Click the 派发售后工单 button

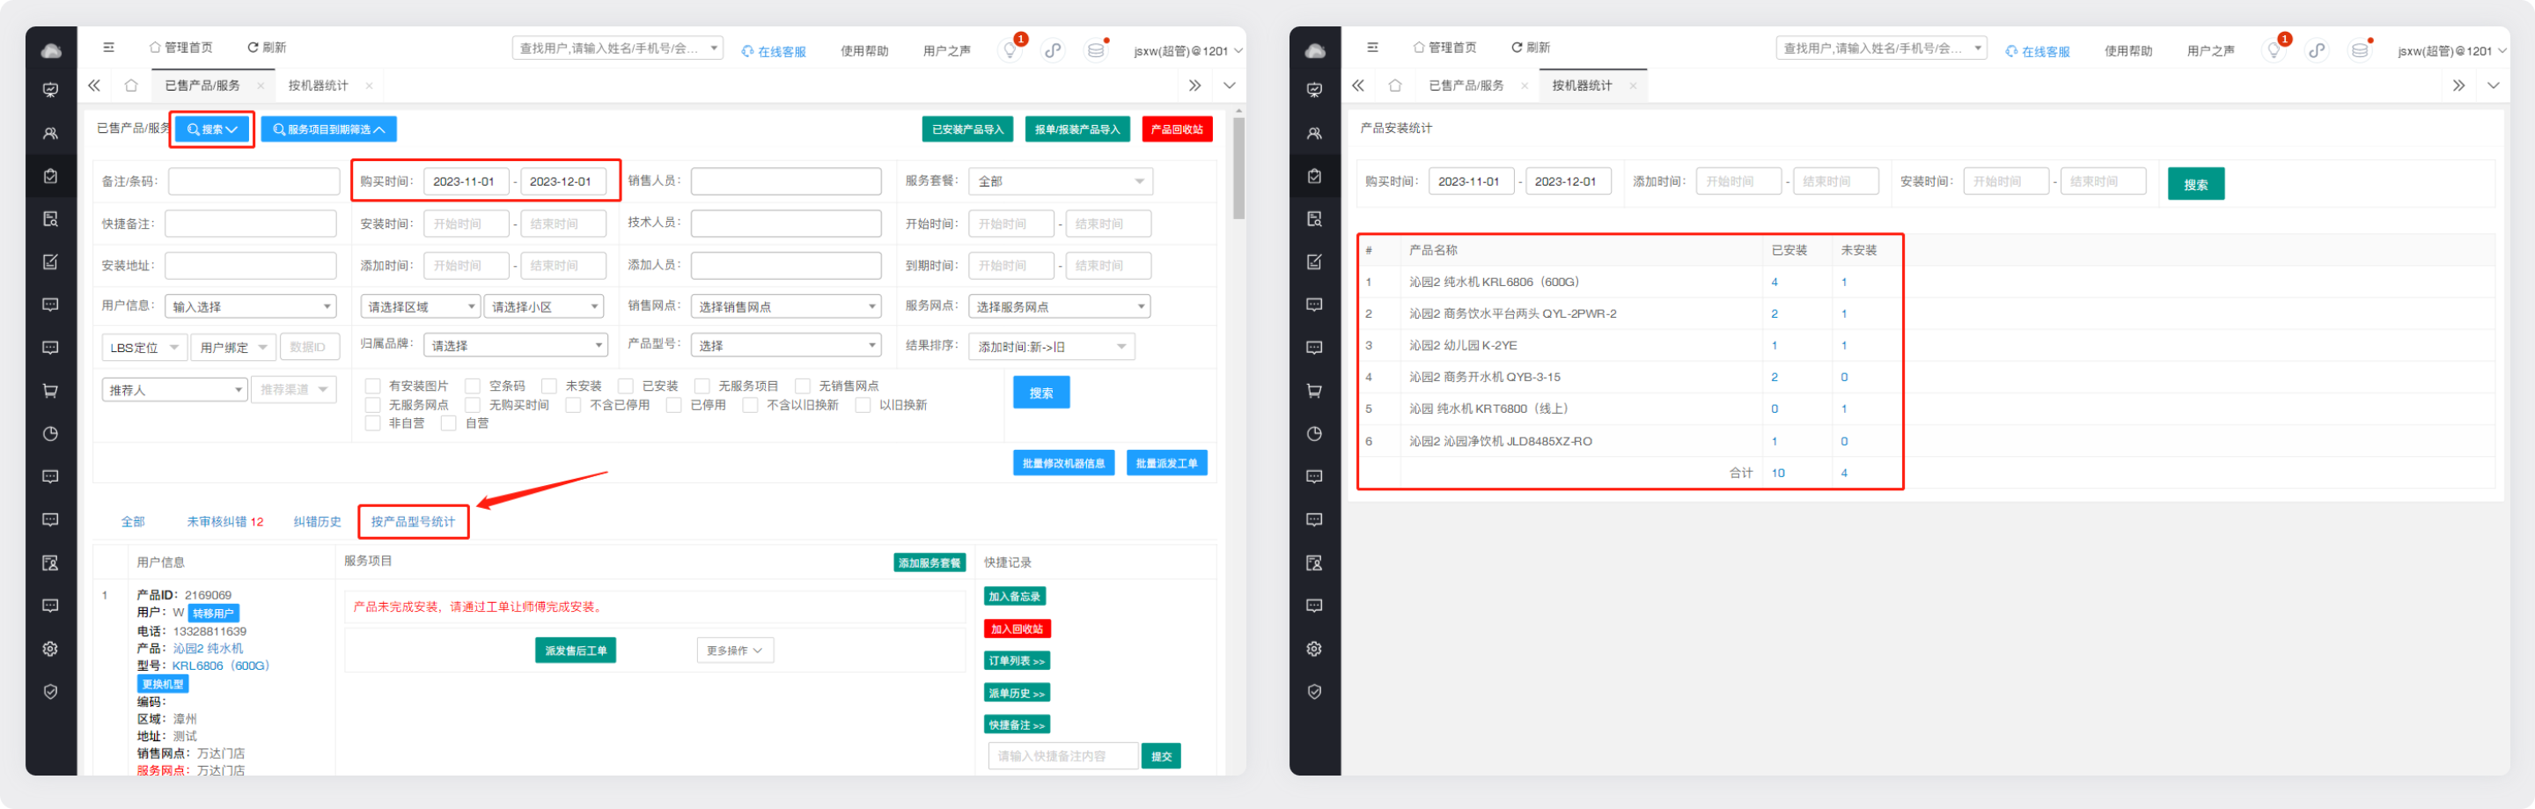tap(576, 651)
